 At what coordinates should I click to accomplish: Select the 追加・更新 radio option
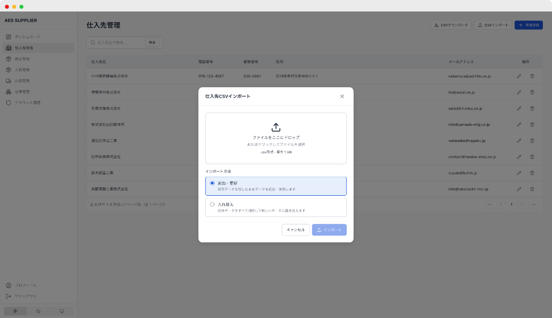click(x=212, y=183)
